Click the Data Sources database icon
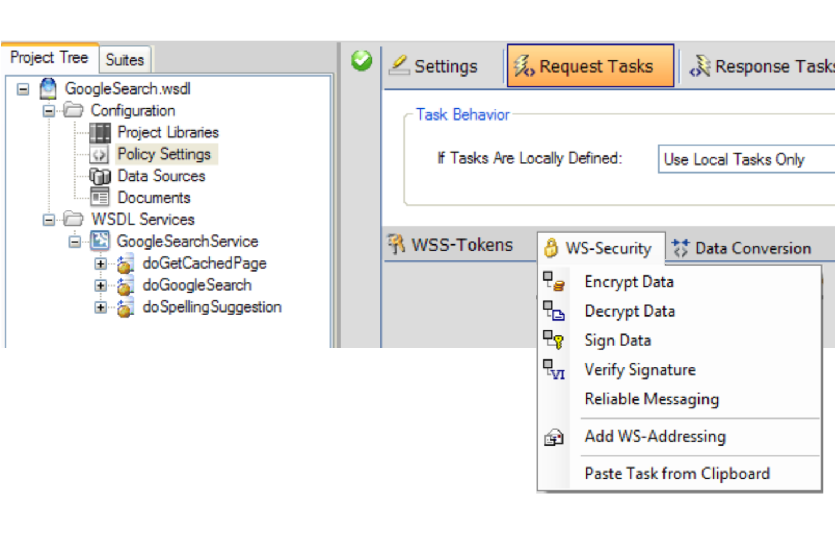The width and height of the screenshot is (835, 556). (100, 176)
